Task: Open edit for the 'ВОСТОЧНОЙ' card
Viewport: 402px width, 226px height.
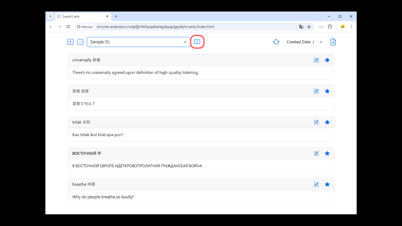Action: click(x=316, y=153)
